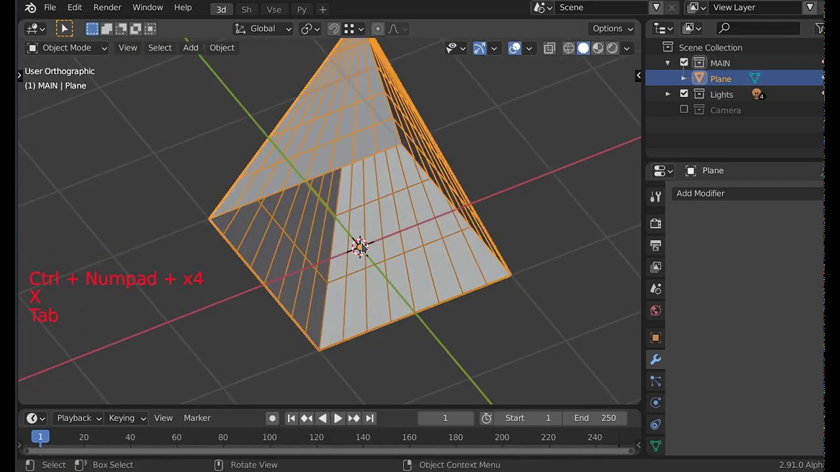Play the animation forward
The width and height of the screenshot is (840, 472).
(338, 418)
